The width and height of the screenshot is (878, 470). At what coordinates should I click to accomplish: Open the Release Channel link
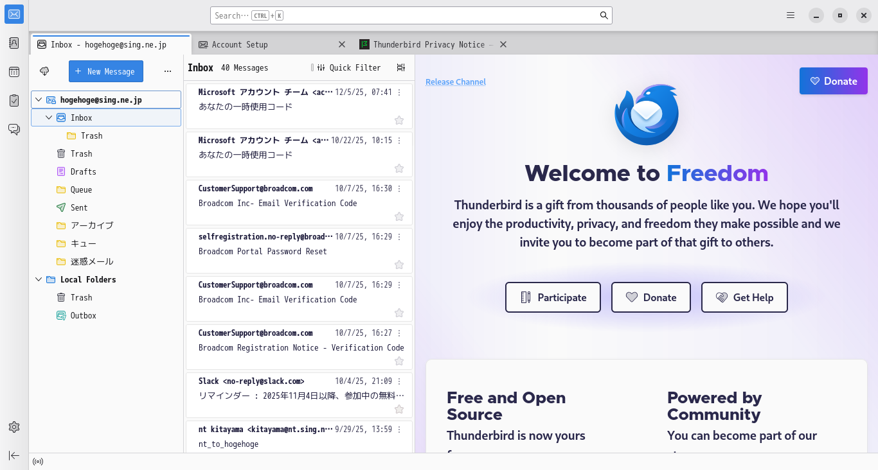[x=456, y=82]
